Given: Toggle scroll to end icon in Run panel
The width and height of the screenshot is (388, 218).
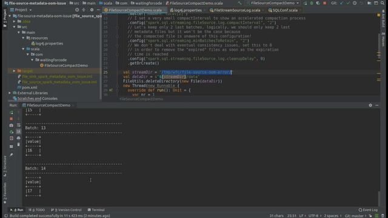Looking at the screenshot, I should (19, 132).
